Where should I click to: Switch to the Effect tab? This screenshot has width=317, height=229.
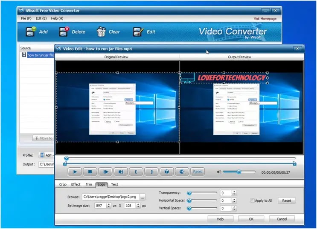[x=76, y=184]
